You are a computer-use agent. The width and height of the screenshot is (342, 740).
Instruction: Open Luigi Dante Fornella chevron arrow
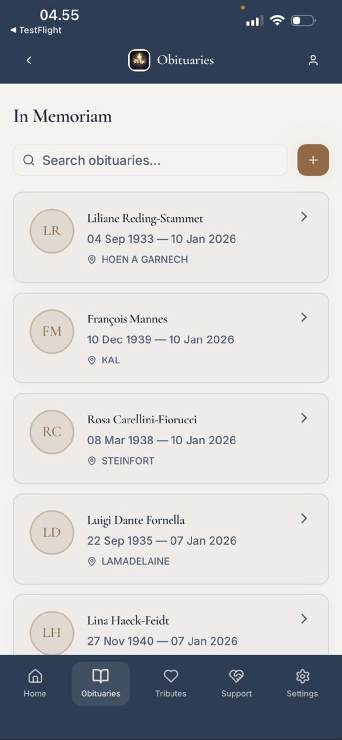tap(304, 519)
